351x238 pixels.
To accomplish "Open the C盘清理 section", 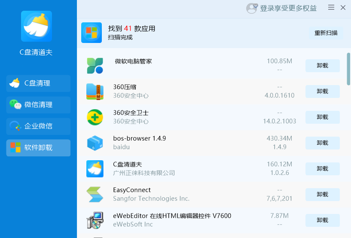I will pyautogui.click(x=38, y=83).
